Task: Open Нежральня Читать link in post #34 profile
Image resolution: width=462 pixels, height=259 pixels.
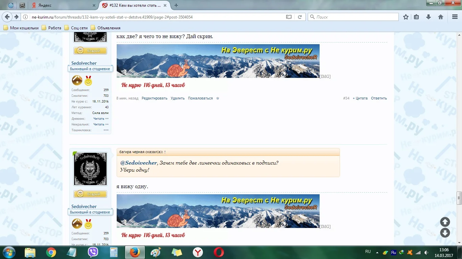Action: pyautogui.click(x=101, y=124)
